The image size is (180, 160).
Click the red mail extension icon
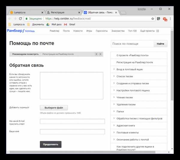165,19
